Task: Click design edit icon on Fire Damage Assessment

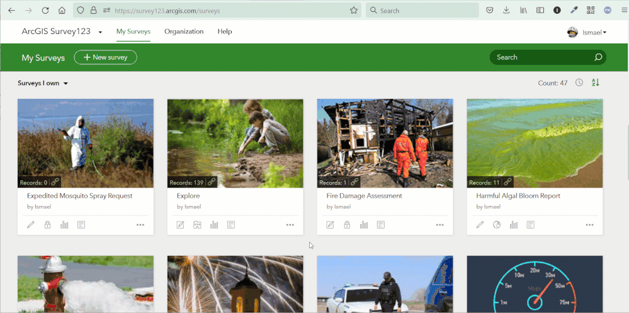Action: 330,225
